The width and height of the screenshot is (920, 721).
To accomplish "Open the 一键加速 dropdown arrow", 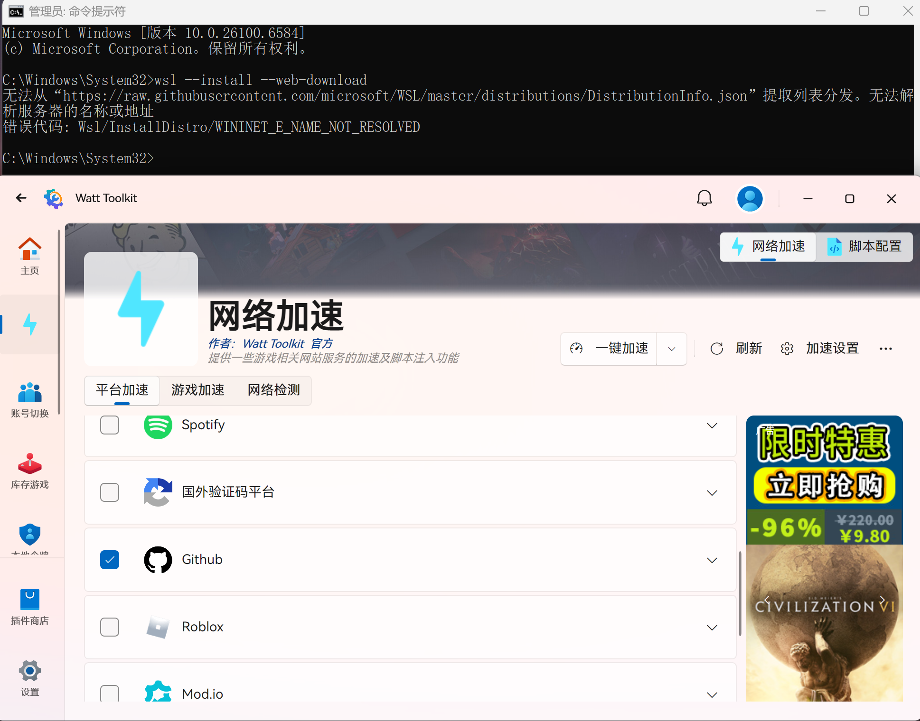I will point(672,349).
